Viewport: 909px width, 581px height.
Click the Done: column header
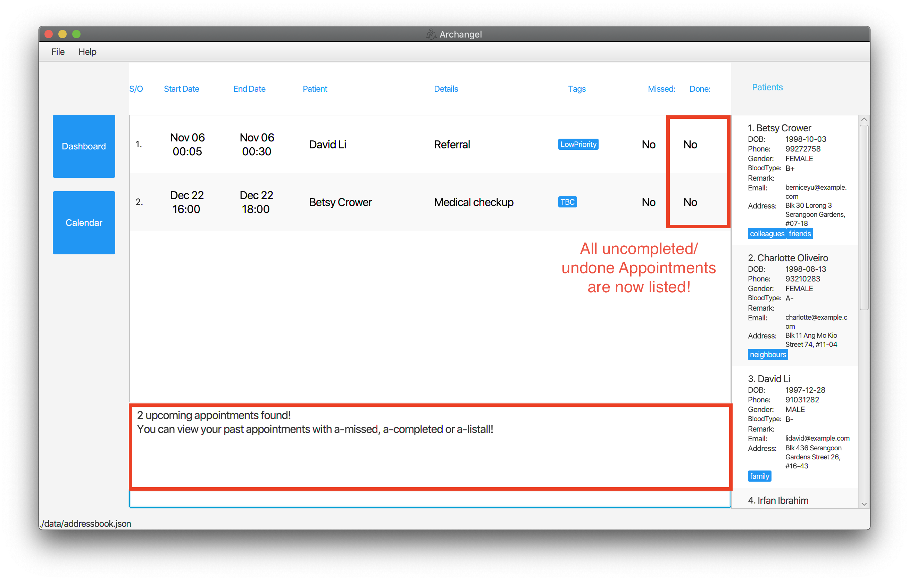pyautogui.click(x=700, y=89)
